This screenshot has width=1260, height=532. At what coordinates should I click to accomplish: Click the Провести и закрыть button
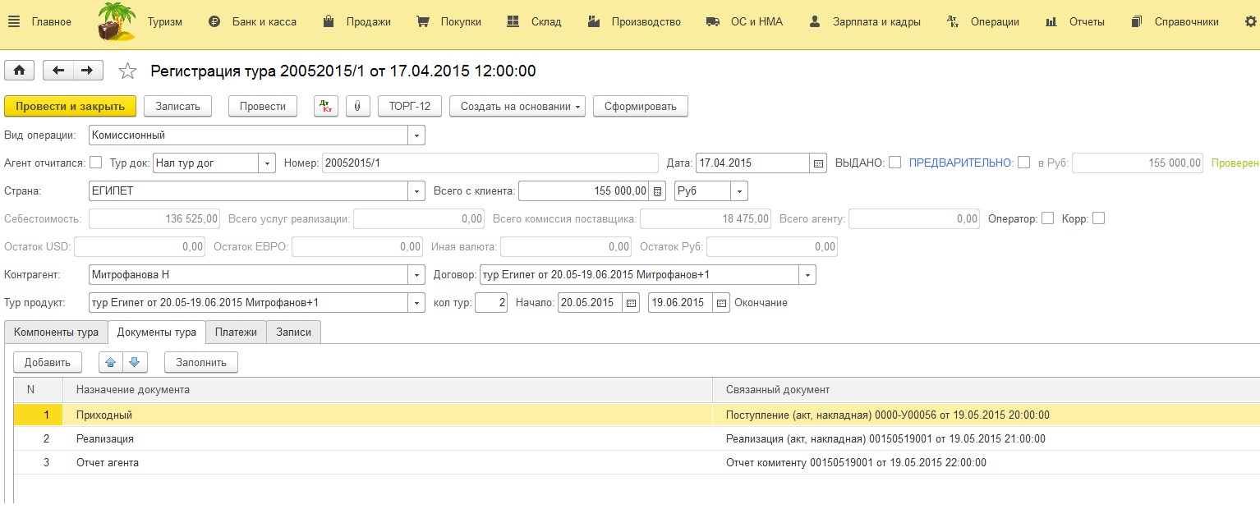(70, 106)
